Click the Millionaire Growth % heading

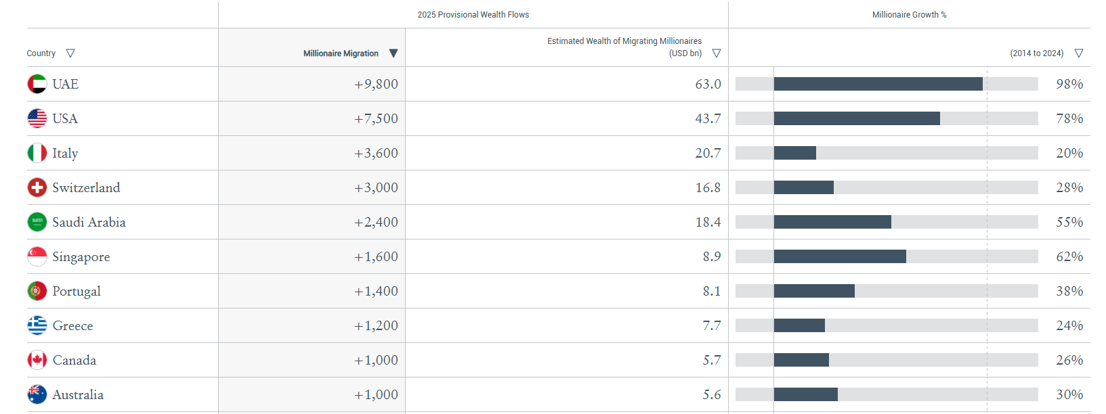(910, 15)
